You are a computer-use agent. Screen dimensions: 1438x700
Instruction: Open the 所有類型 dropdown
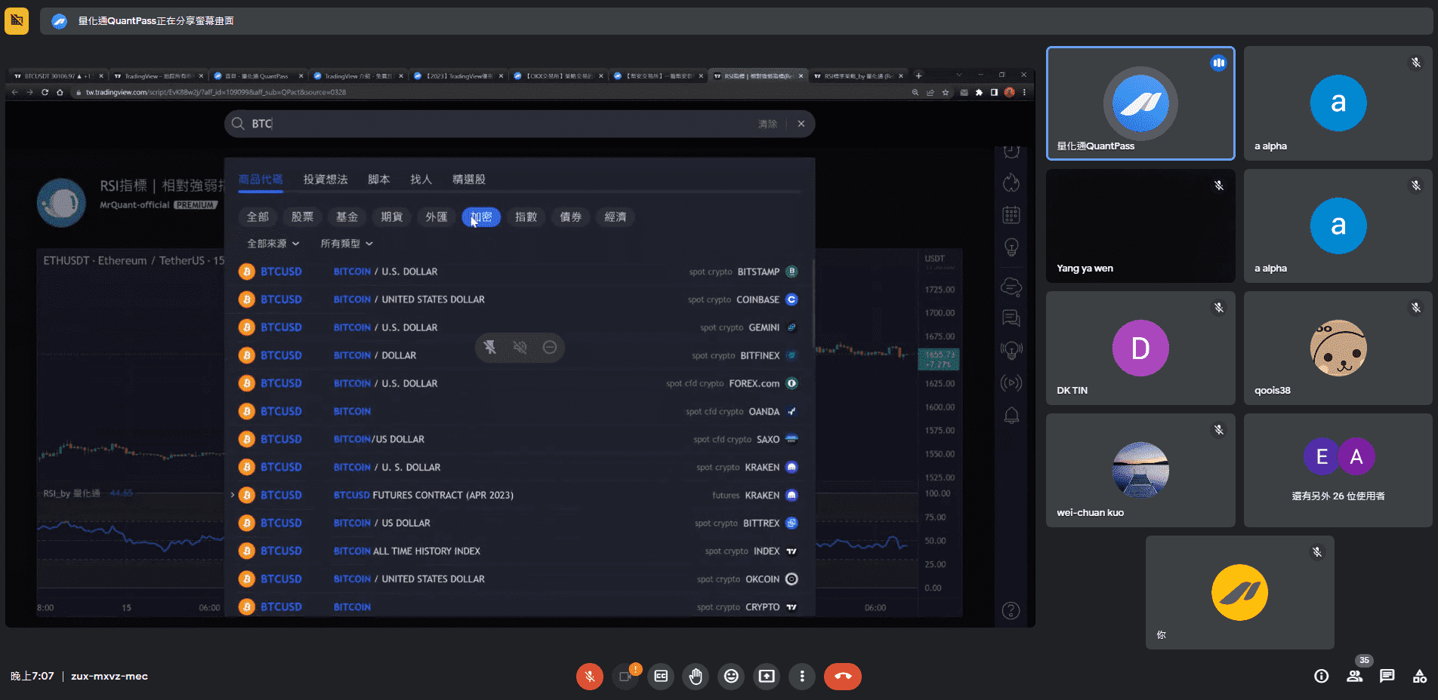coord(347,244)
